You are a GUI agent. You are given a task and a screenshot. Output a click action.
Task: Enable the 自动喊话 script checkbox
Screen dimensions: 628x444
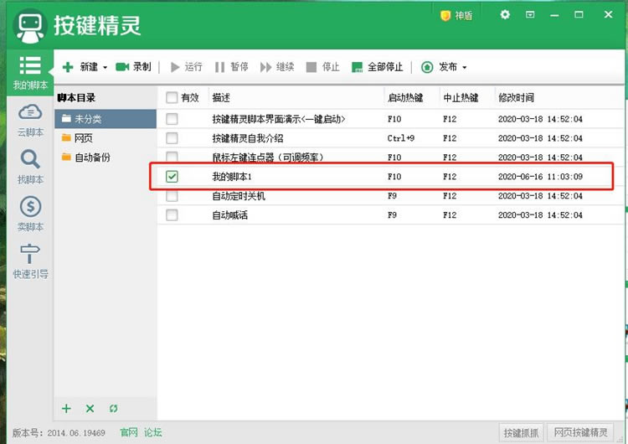pyautogui.click(x=172, y=215)
